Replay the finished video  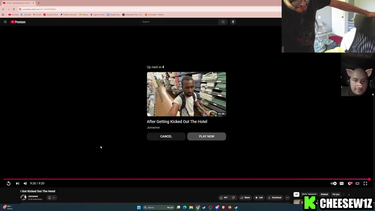coord(8,183)
